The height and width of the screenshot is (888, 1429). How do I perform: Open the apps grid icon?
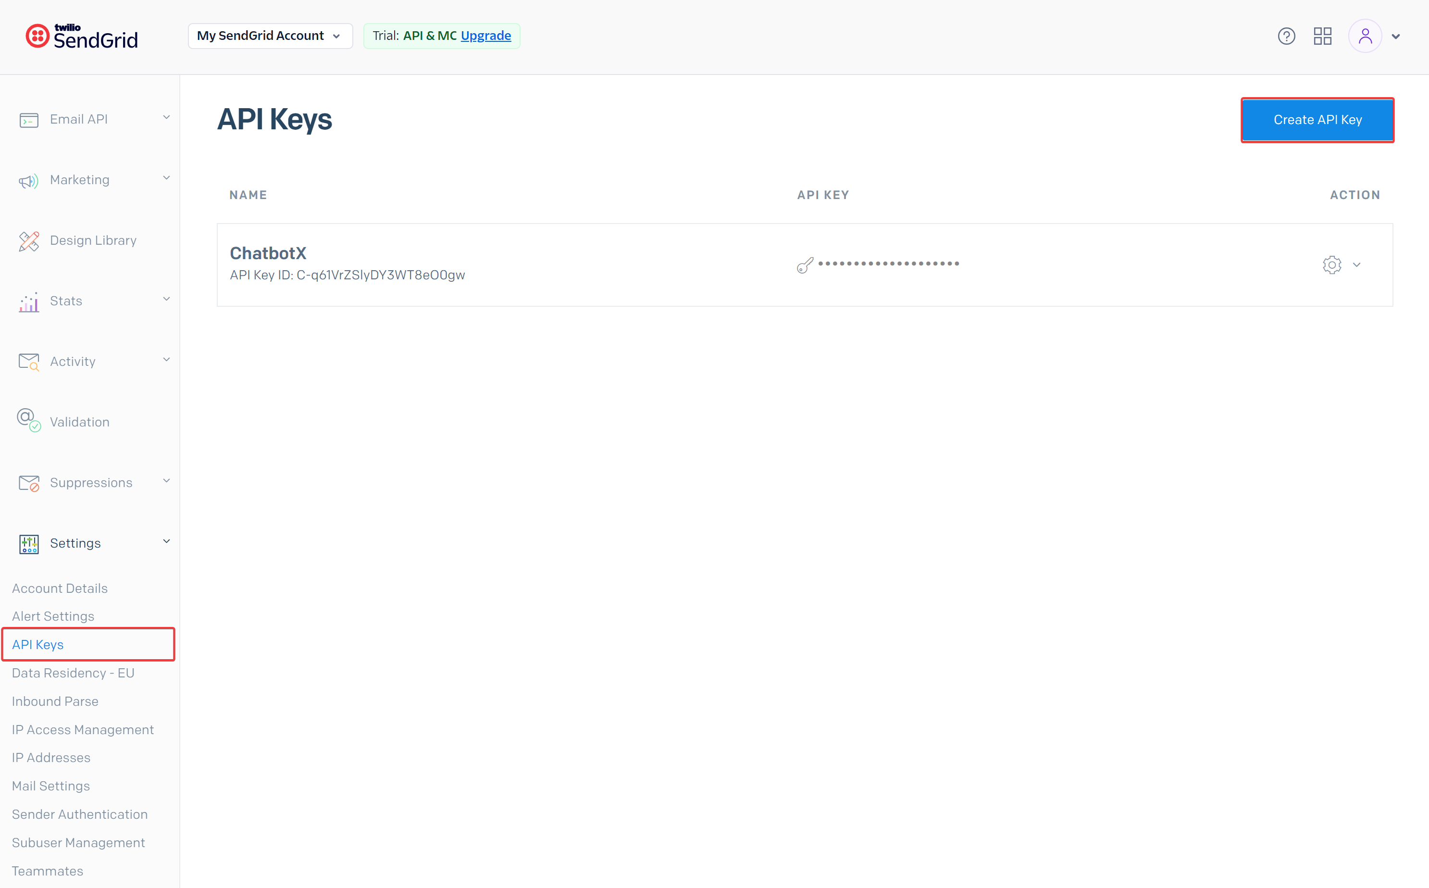[1323, 37]
